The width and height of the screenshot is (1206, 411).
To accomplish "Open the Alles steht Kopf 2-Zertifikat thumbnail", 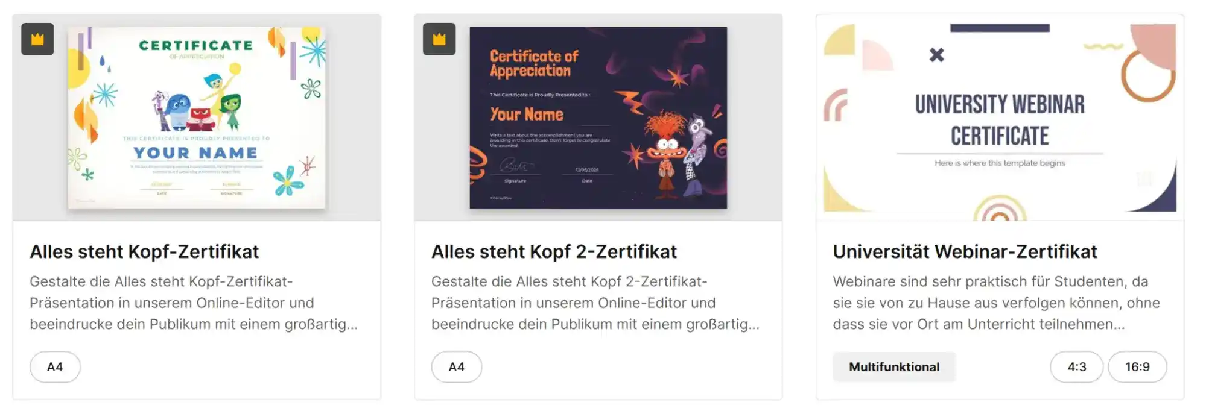I will (598, 118).
